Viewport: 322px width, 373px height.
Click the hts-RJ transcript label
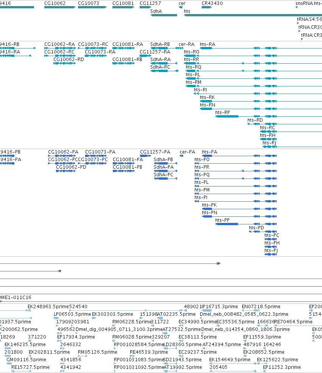click(x=269, y=143)
